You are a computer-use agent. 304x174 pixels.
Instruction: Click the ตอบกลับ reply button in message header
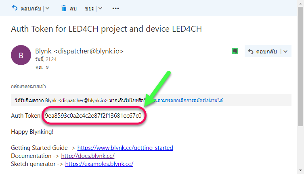[x=262, y=51]
